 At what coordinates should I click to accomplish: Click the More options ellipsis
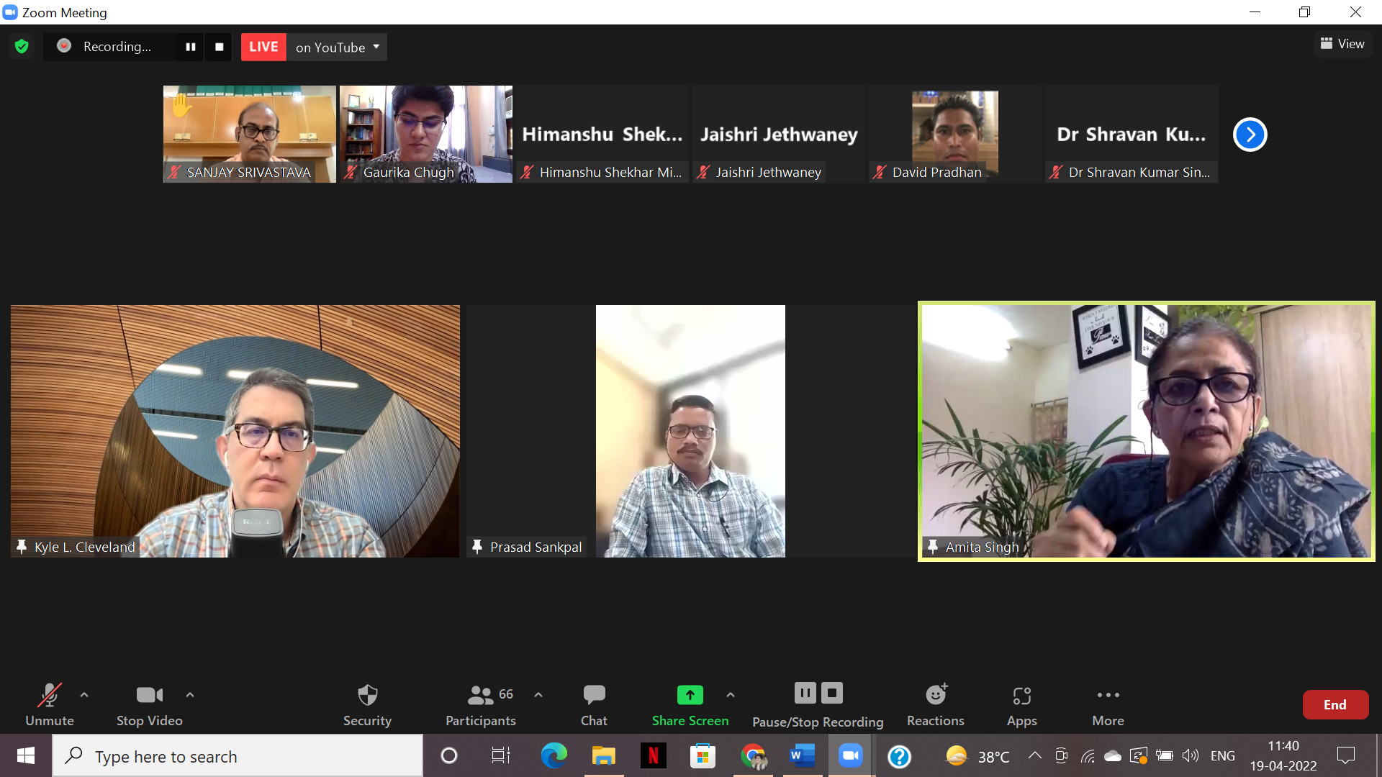[1108, 696]
